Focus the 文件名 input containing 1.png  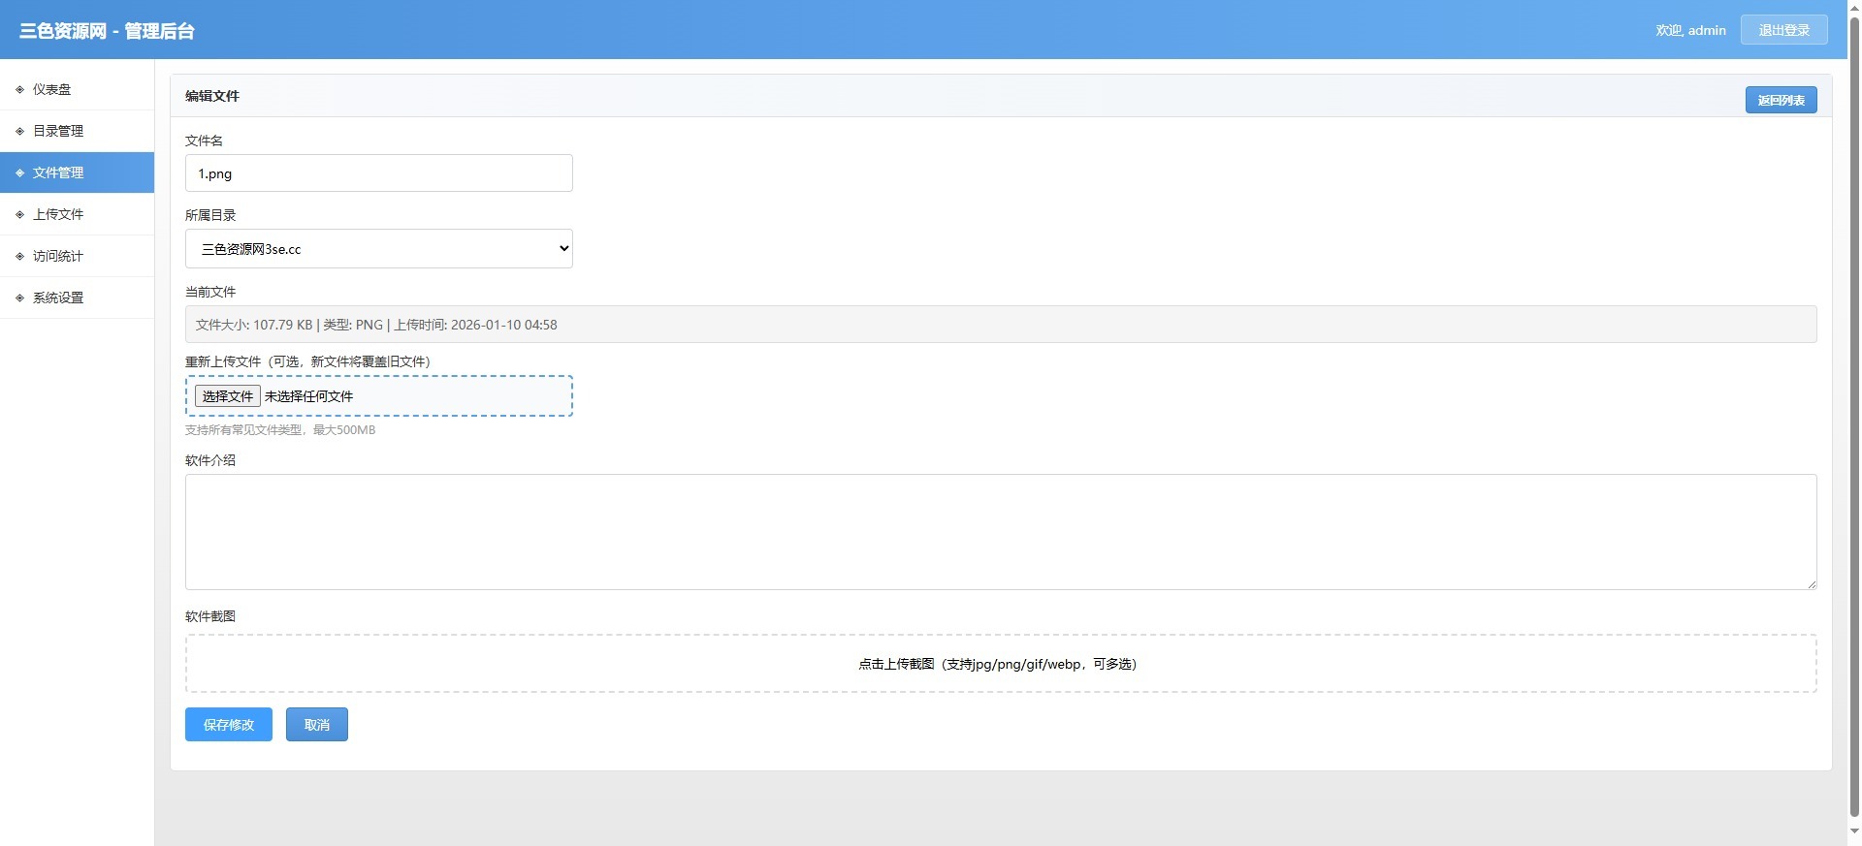point(378,173)
